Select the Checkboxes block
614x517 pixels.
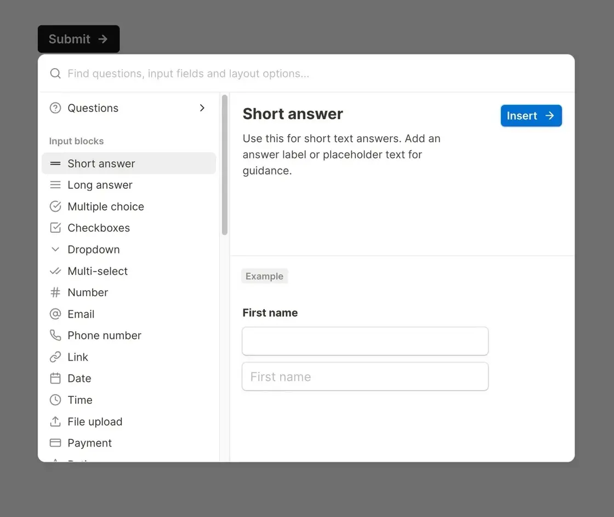tap(128, 228)
